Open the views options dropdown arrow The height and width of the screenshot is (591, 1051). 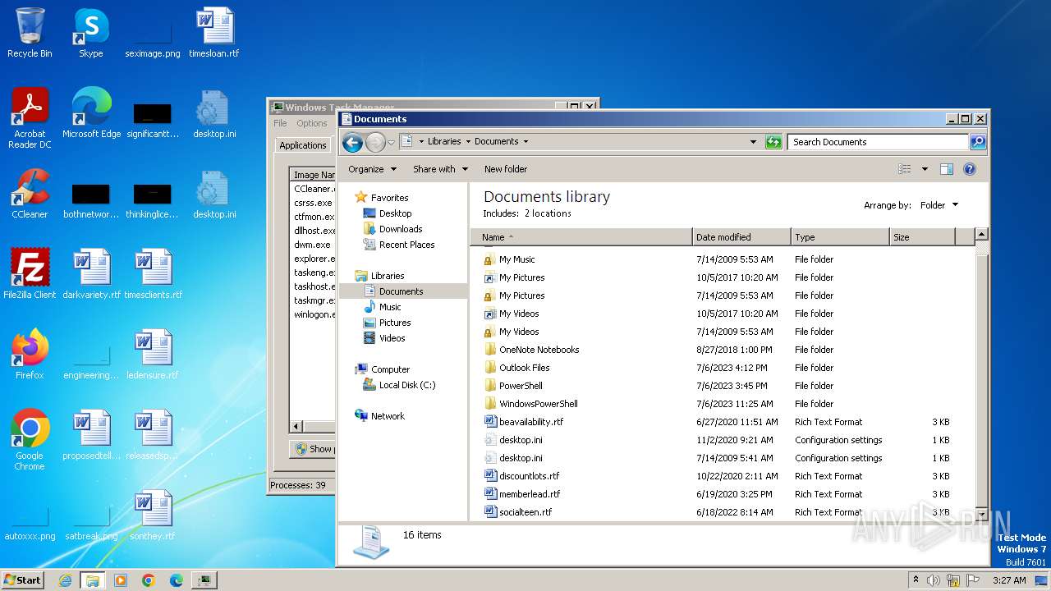coord(925,169)
